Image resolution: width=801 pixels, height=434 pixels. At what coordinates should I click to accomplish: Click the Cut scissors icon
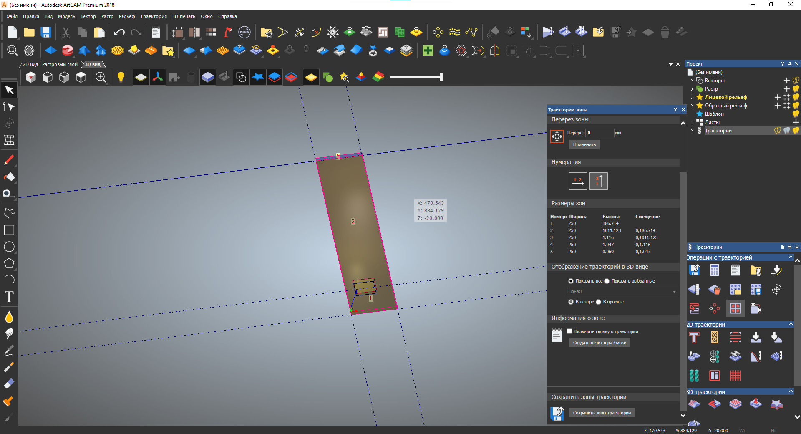tap(66, 32)
